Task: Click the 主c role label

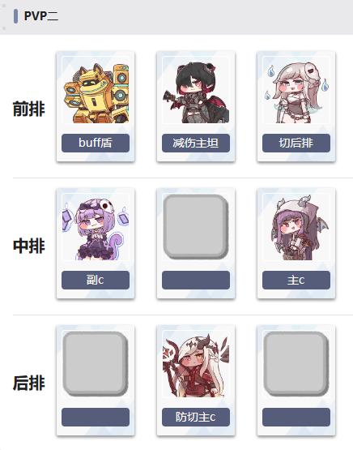Action: pyautogui.click(x=296, y=280)
